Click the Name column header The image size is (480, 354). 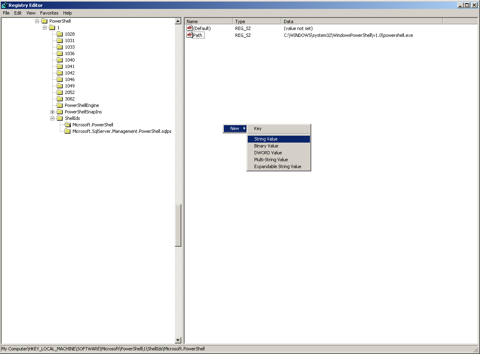click(208, 21)
